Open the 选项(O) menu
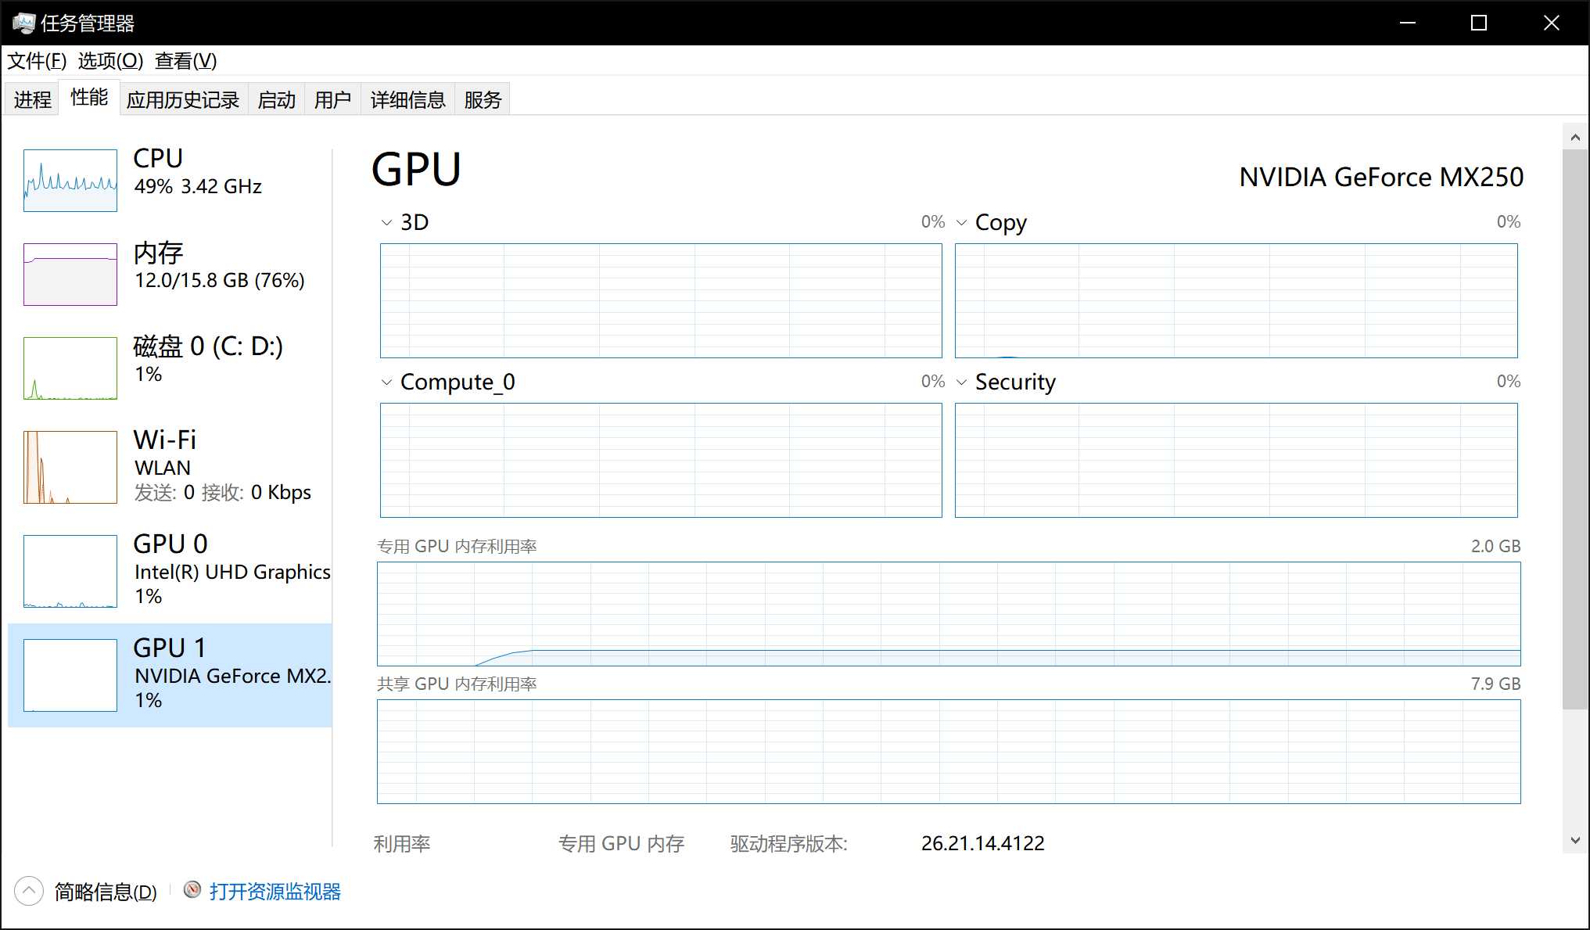1590x930 pixels. pos(110,61)
